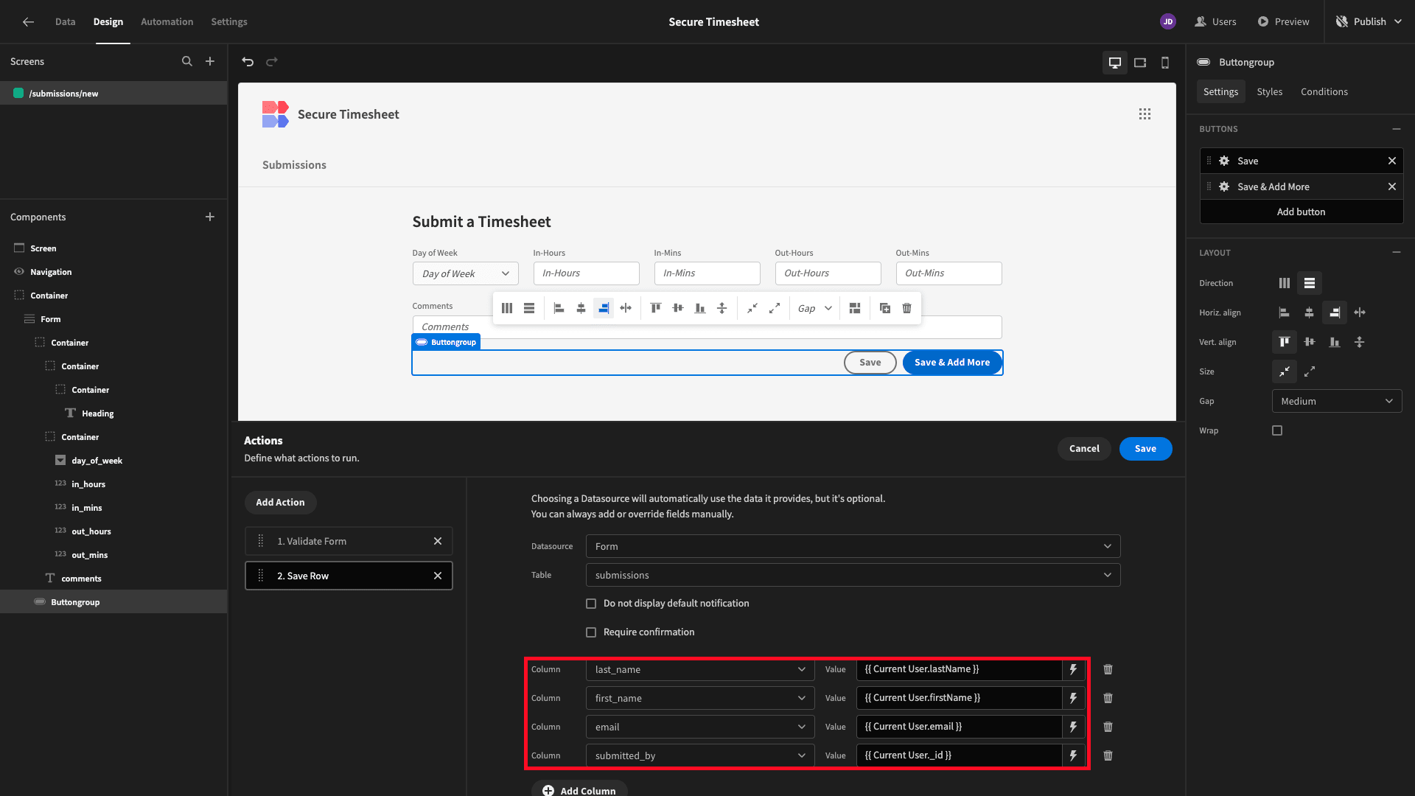Enable Do not display default notification
The width and height of the screenshot is (1415, 796).
tap(591, 604)
